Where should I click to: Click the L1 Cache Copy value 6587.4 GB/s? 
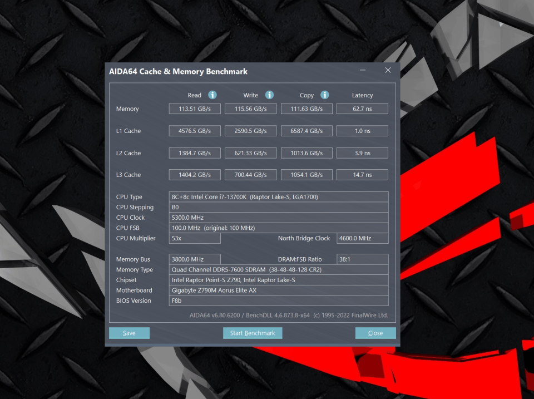[x=306, y=131]
